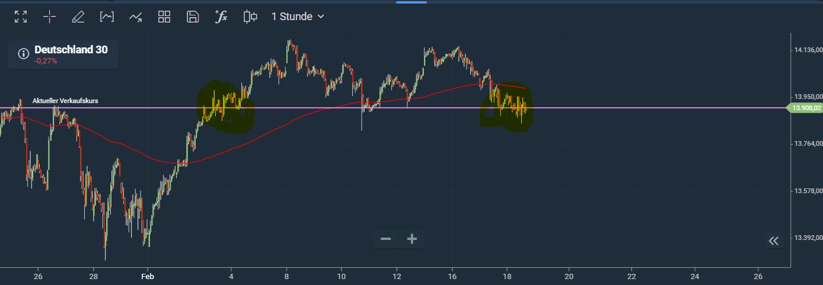
Task: Click the 13.764,00 price axis label
Action: [x=808, y=144]
